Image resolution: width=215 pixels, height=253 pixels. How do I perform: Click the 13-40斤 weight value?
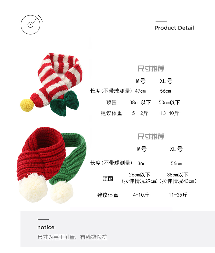pos(170,113)
